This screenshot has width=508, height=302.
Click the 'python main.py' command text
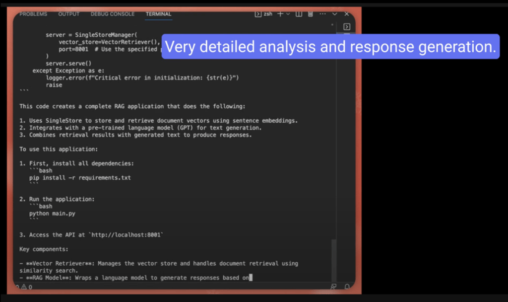[52, 214]
